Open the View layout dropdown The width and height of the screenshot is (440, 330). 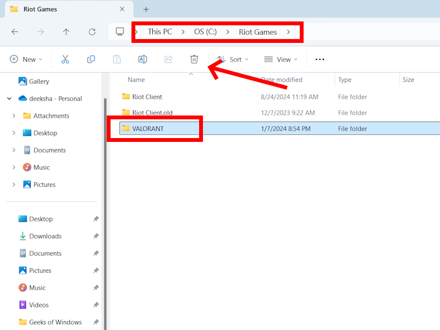[x=281, y=59]
